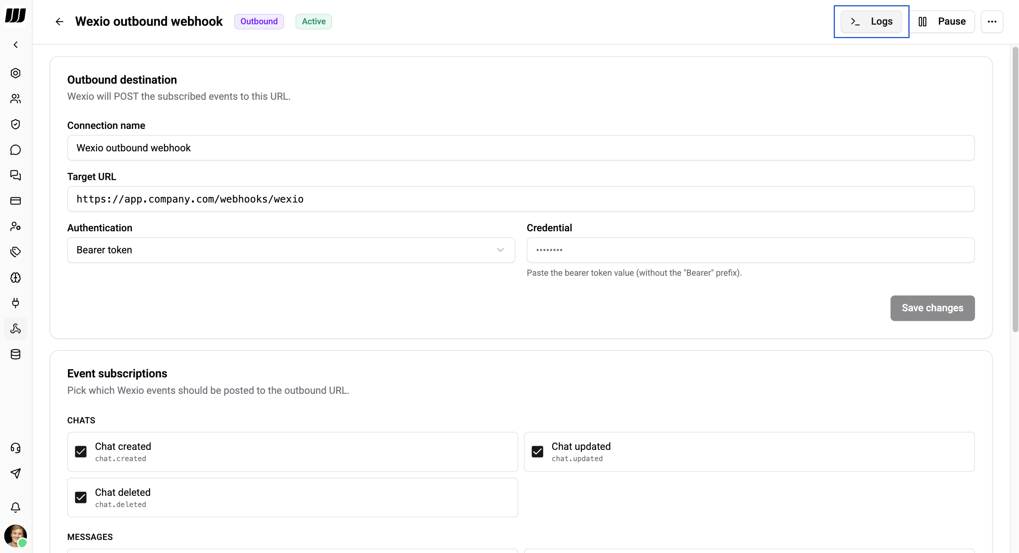The height and width of the screenshot is (553, 1019).
Task: Open notifications via the bell icon
Action: [x=15, y=507]
